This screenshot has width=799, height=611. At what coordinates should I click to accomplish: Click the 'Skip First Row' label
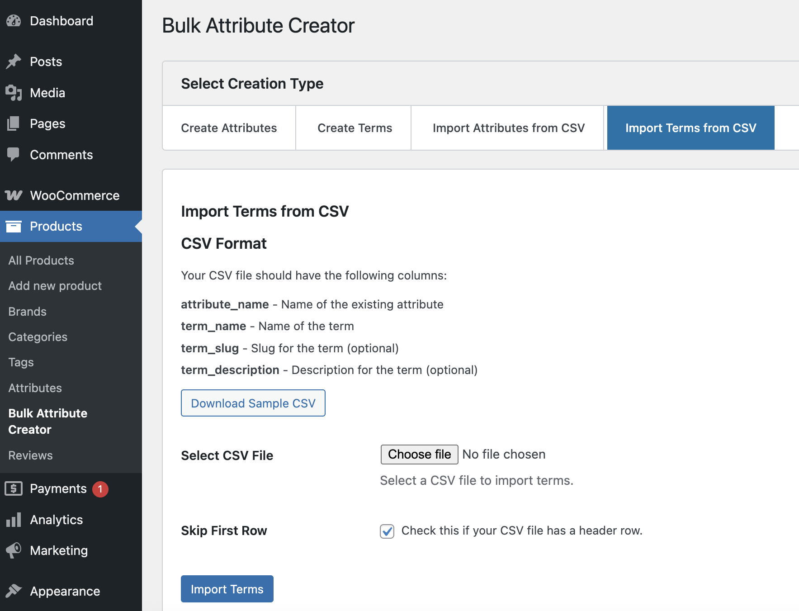pos(224,530)
